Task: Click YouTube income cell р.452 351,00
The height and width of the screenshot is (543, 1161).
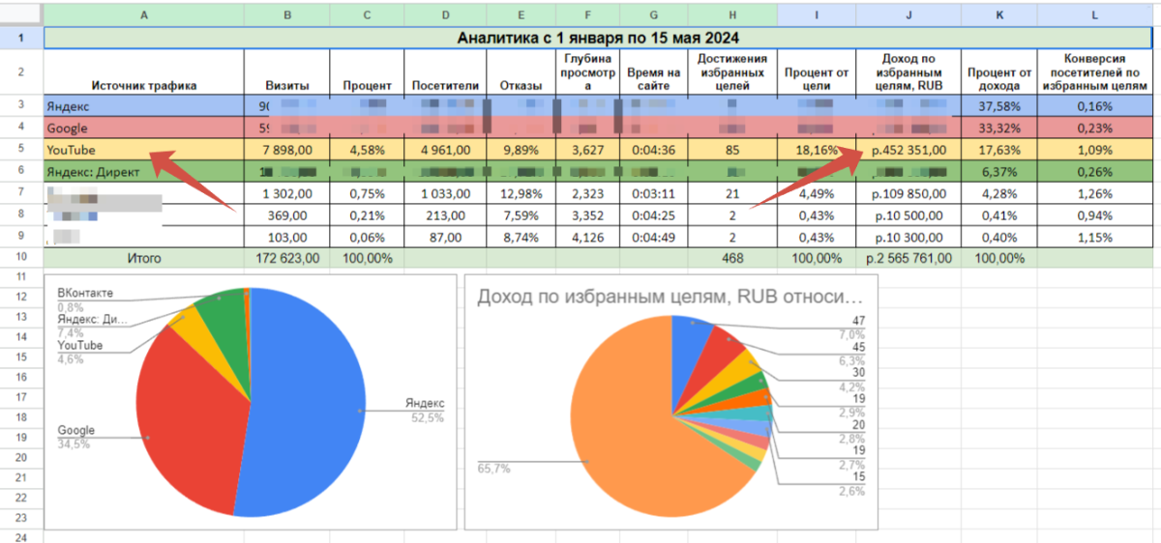Action: (x=908, y=150)
